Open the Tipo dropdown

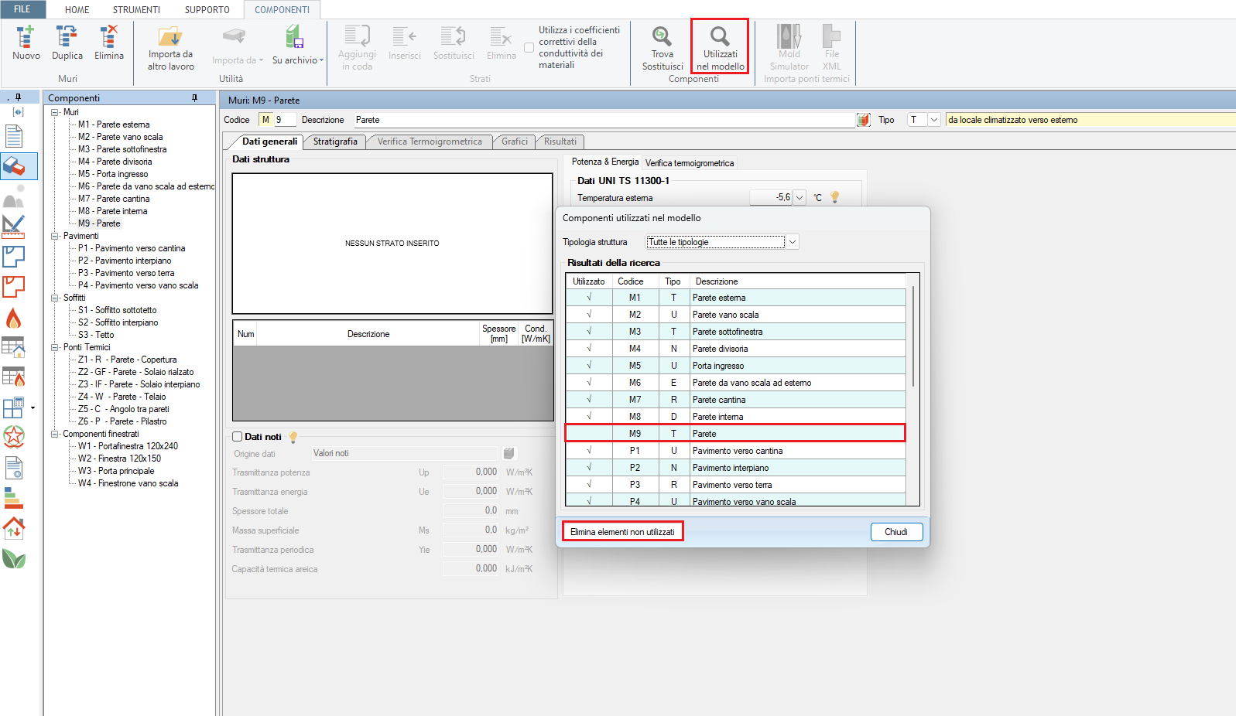[934, 120]
